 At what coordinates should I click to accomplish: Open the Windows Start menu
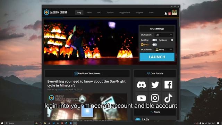click(2, 123)
